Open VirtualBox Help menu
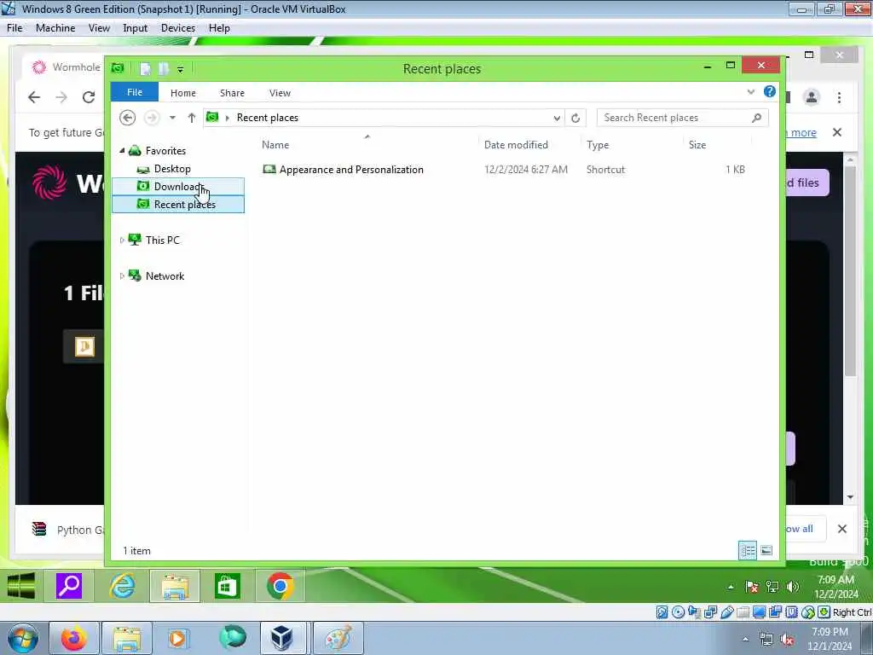Viewport: 873px width, 655px height. [x=219, y=28]
